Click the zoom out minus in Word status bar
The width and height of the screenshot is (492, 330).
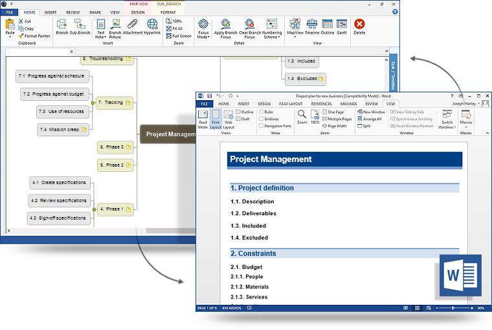[437, 308]
